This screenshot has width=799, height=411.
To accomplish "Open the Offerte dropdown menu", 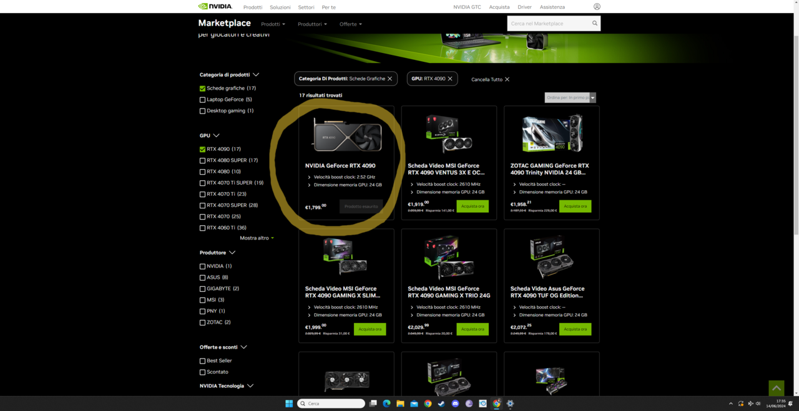I will 351,24.
